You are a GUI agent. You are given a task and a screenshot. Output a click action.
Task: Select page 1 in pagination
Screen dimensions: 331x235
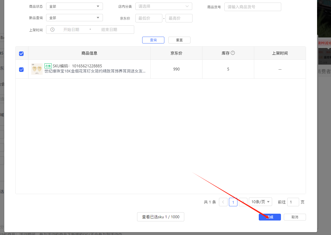[233, 202]
